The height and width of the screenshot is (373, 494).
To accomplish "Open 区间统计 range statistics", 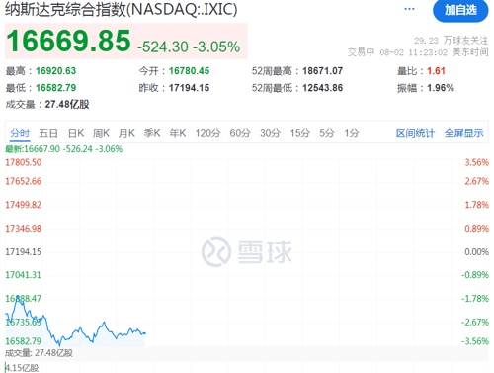I will click(415, 133).
